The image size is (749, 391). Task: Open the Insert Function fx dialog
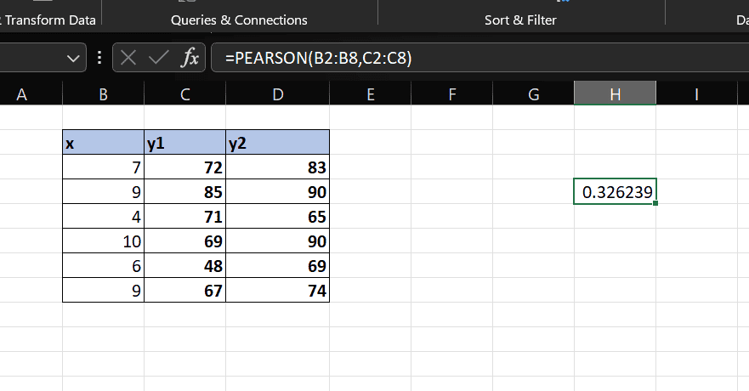(190, 59)
